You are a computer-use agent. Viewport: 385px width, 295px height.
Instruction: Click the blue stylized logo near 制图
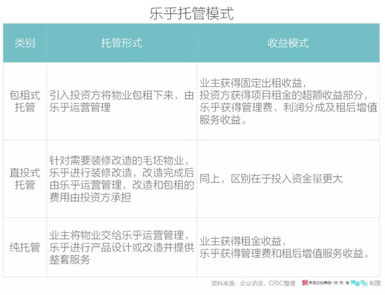(359, 283)
